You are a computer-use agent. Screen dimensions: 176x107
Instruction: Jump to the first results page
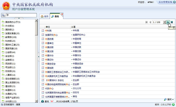click(x=146, y=22)
